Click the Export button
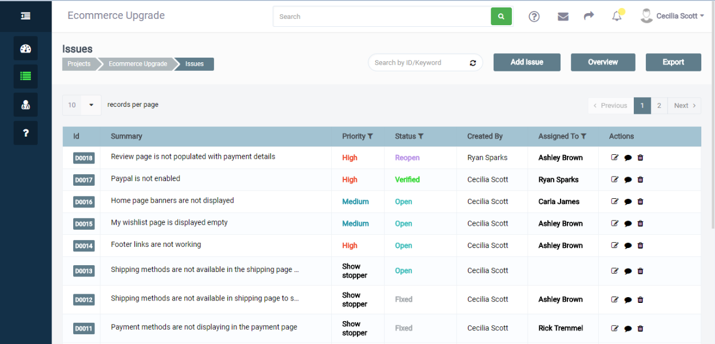Image resolution: width=715 pixels, height=344 pixels. (673, 62)
